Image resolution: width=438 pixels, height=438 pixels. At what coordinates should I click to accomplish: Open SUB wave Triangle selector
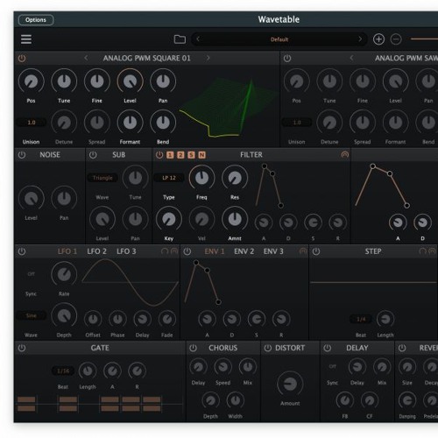click(102, 178)
